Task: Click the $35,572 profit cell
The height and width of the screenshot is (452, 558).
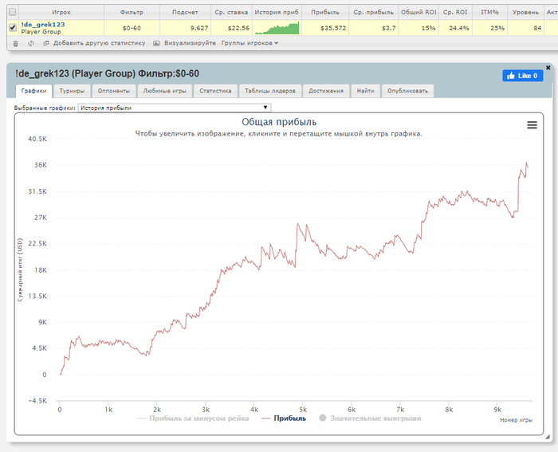Action: (325, 28)
